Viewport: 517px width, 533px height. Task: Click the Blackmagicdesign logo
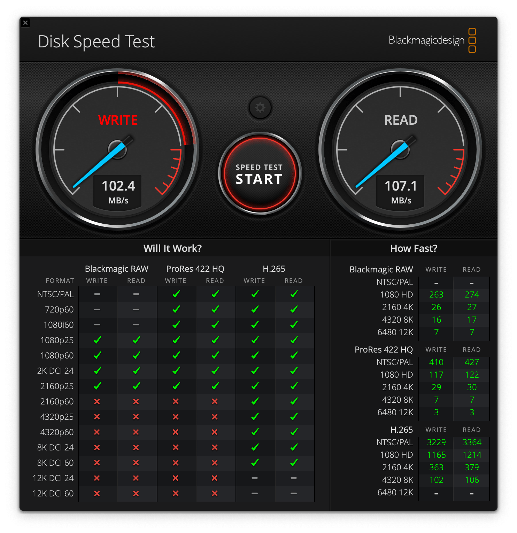[x=432, y=40]
